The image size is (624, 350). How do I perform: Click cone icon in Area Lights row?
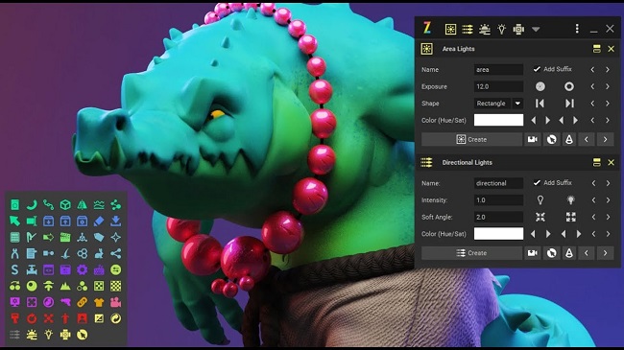[569, 140]
